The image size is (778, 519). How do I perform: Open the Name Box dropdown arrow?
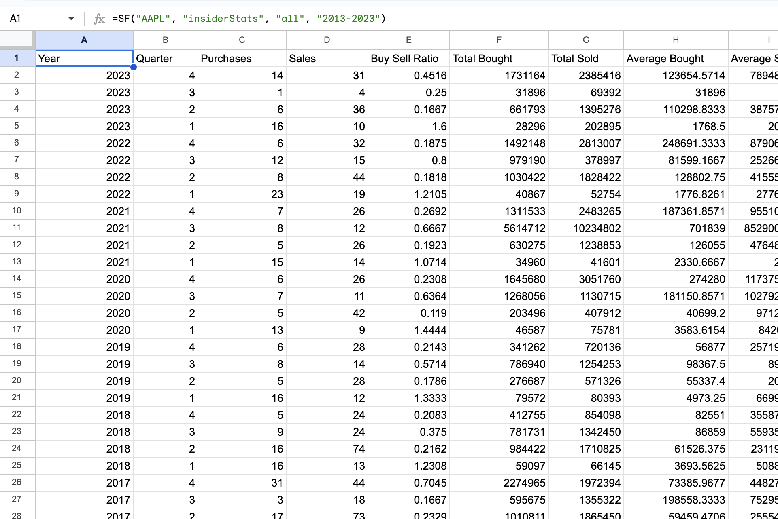pos(71,18)
